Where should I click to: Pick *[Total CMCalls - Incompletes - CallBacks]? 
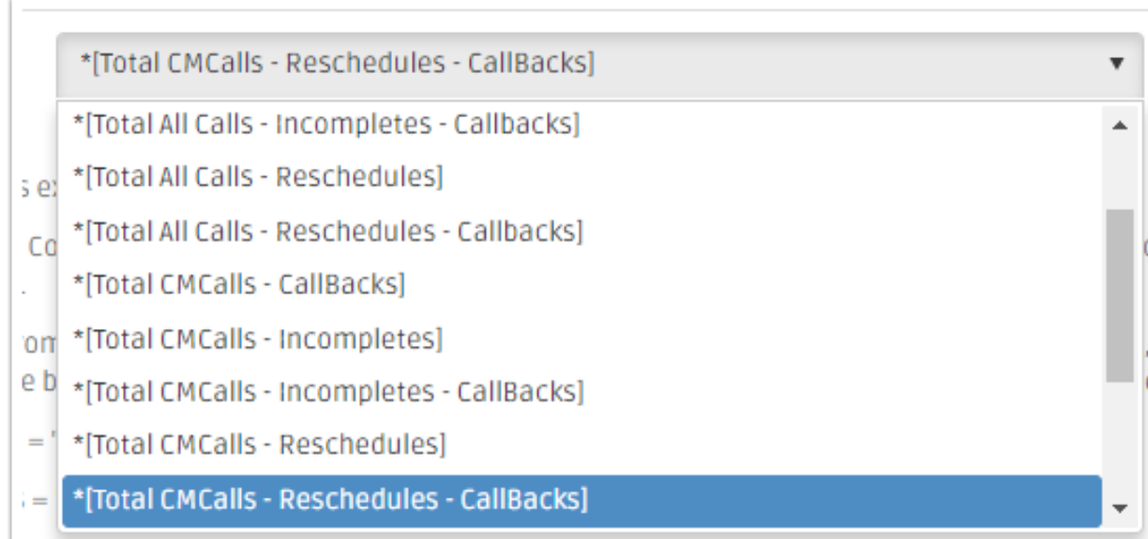pos(582,391)
